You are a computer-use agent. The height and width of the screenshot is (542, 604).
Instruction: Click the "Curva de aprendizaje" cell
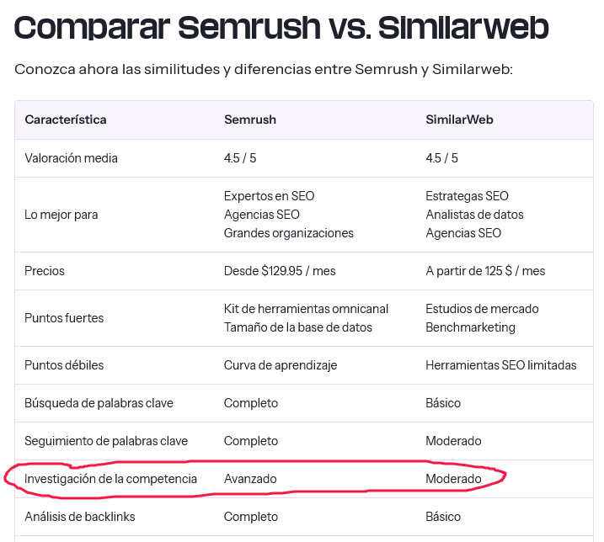[x=281, y=365]
